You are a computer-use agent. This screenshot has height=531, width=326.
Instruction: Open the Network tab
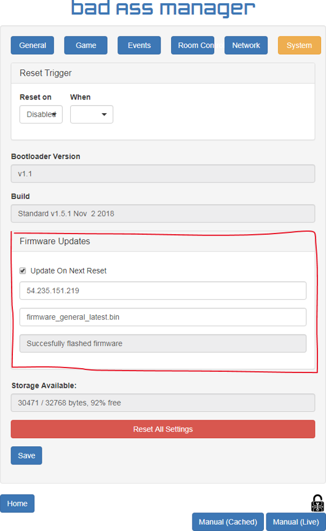[246, 45]
